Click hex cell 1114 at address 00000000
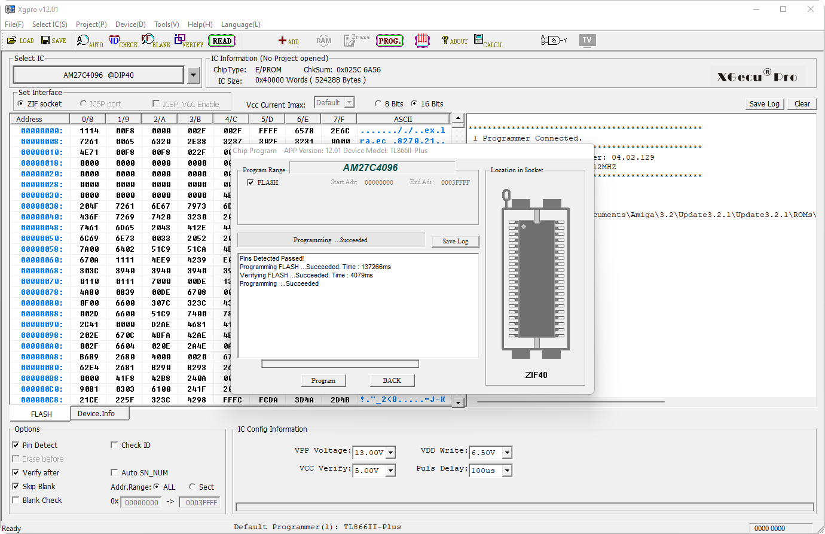 [89, 130]
